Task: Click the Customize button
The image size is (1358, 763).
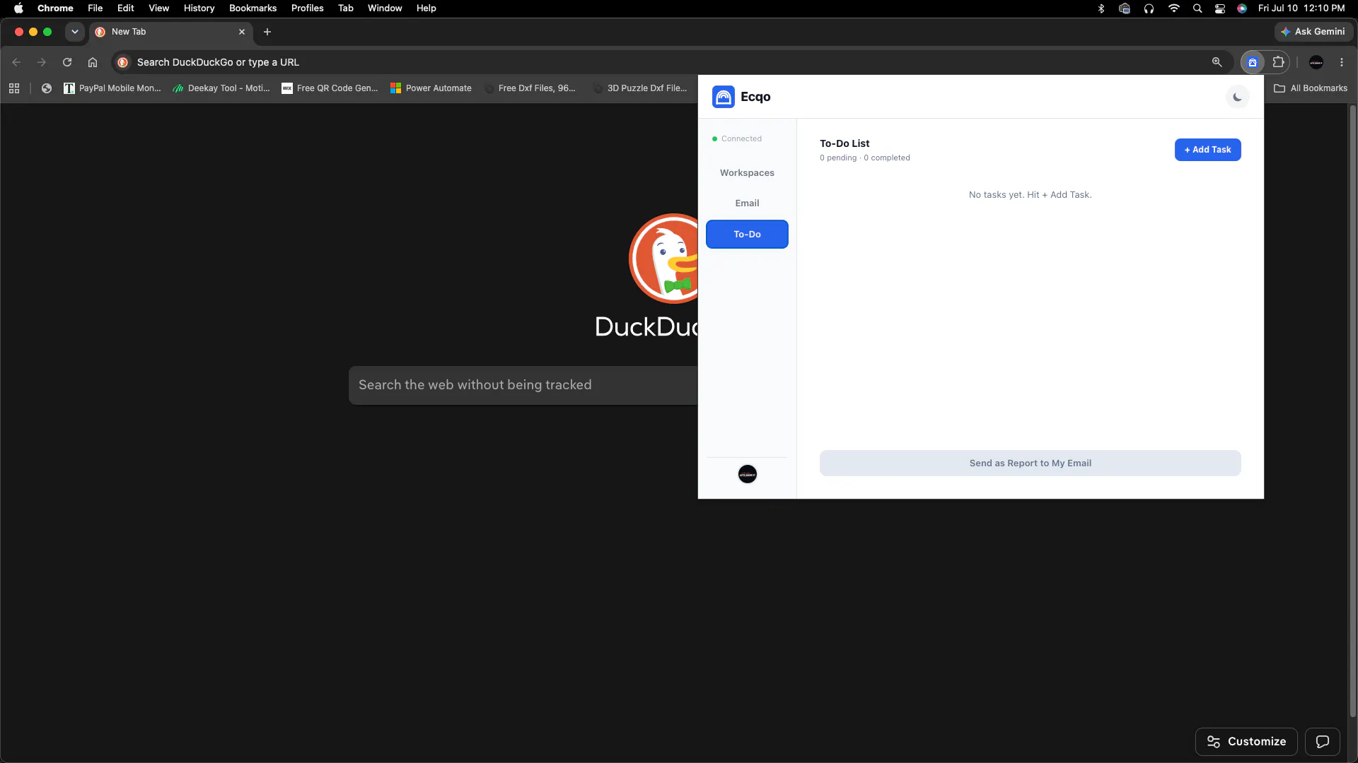Action: (1246, 742)
